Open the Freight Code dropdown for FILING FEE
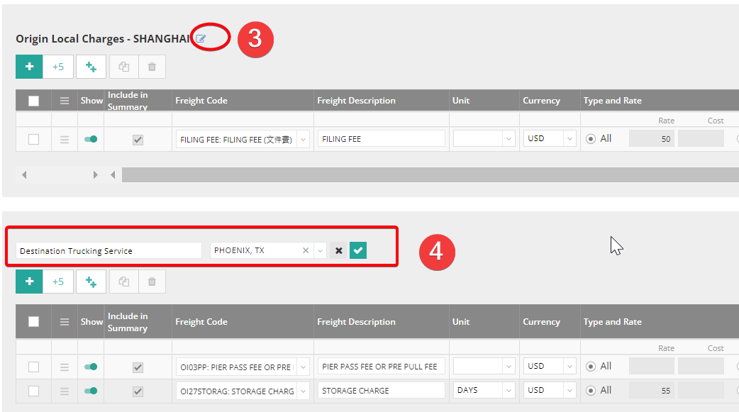 [x=303, y=138]
